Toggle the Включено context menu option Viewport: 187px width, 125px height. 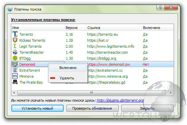[68, 68]
